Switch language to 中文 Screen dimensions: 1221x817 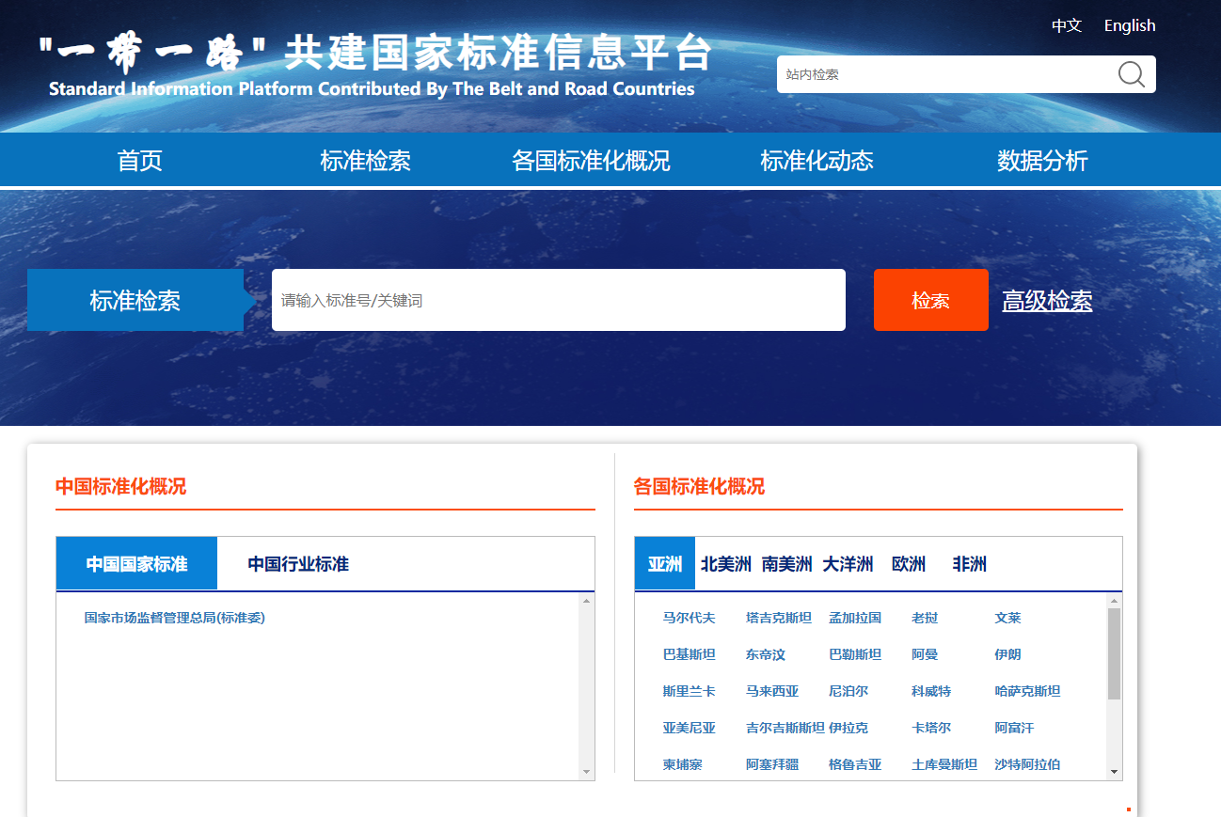pyautogui.click(x=1066, y=25)
